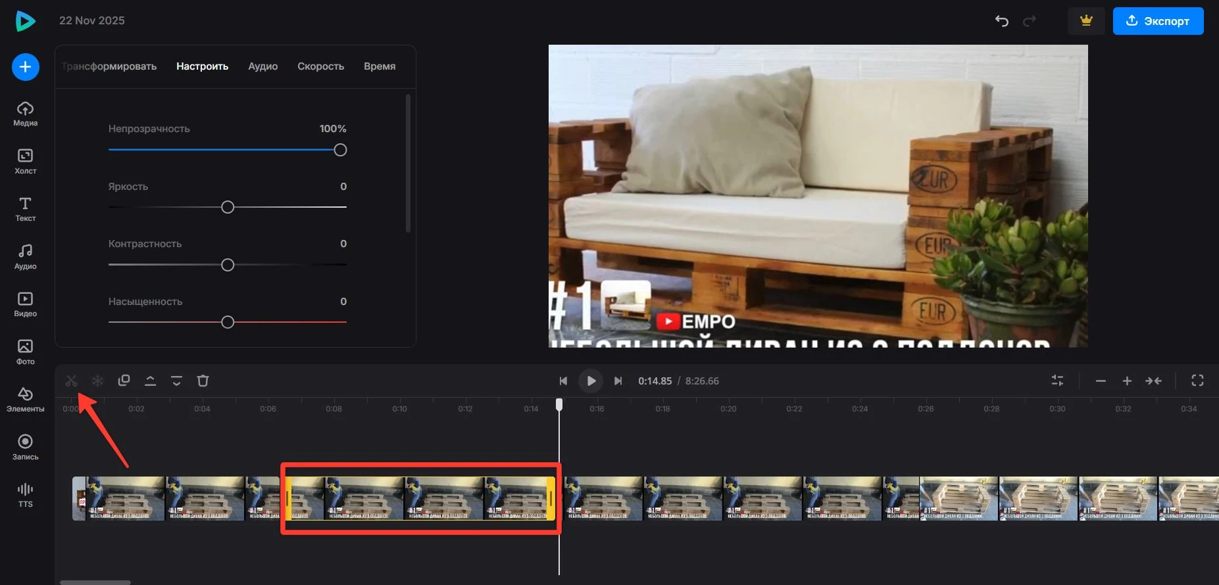The height and width of the screenshot is (585, 1219).
Task: Undo the last action
Action: (x=1001, y=21)
